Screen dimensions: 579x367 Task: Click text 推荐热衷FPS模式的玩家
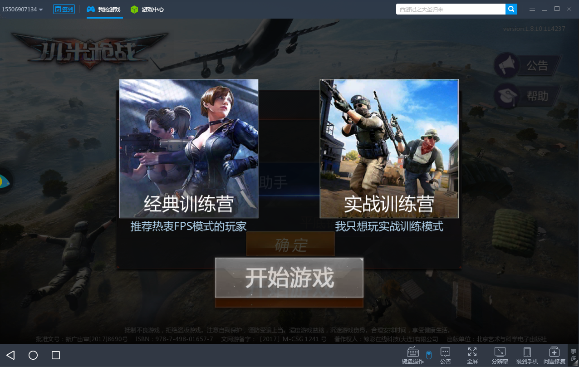(x=188, y=226)
